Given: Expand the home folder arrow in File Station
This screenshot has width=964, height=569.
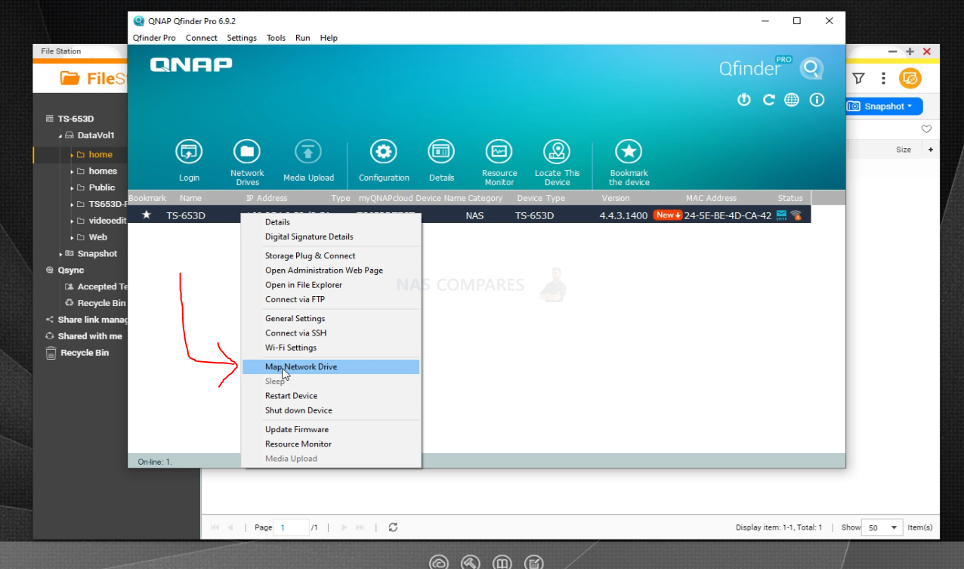Looking at the screenshot, I should [73, 154].
